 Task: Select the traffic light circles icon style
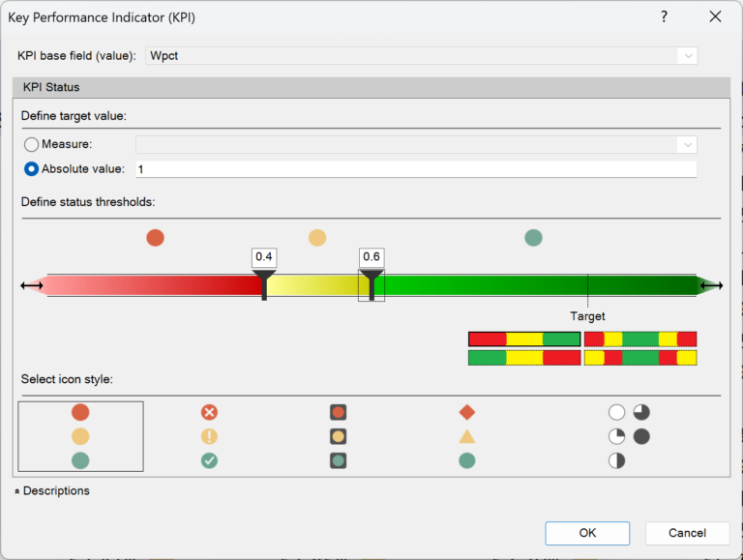pyautogui.click(x=80, y=436)
